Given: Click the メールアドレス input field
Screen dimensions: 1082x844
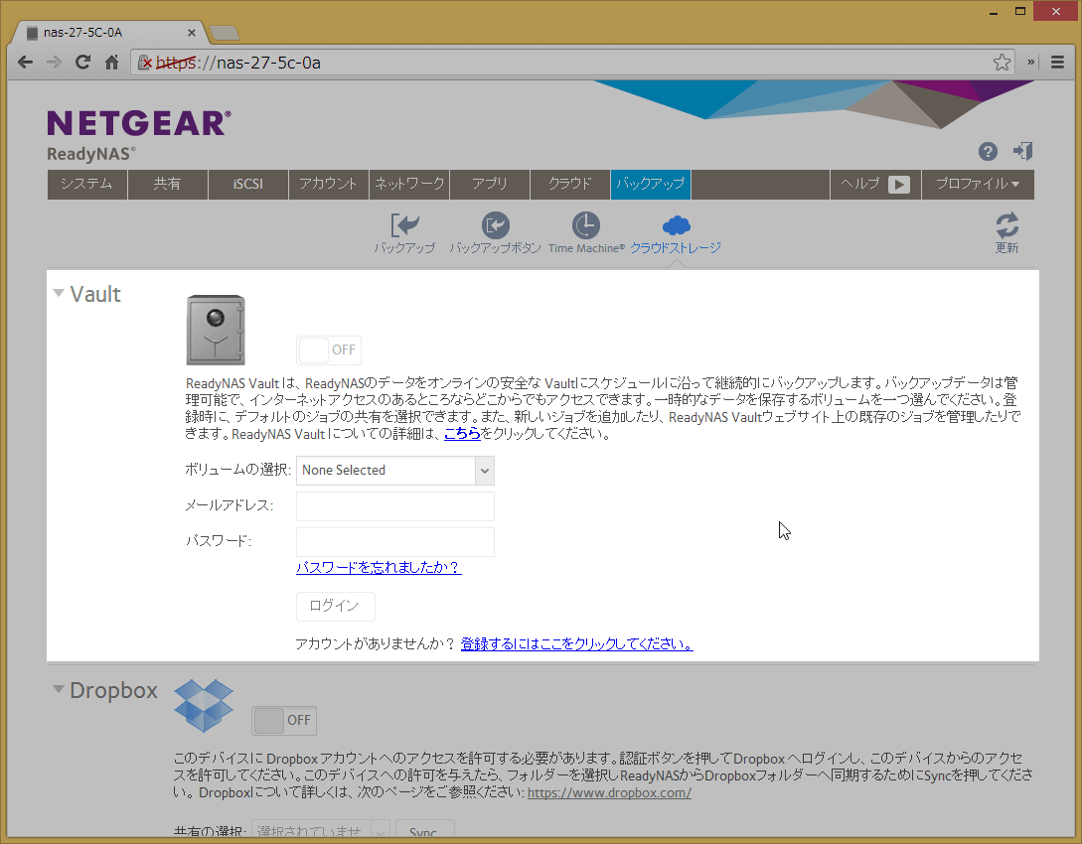Looking at the screenshot, I should (394, 506).
